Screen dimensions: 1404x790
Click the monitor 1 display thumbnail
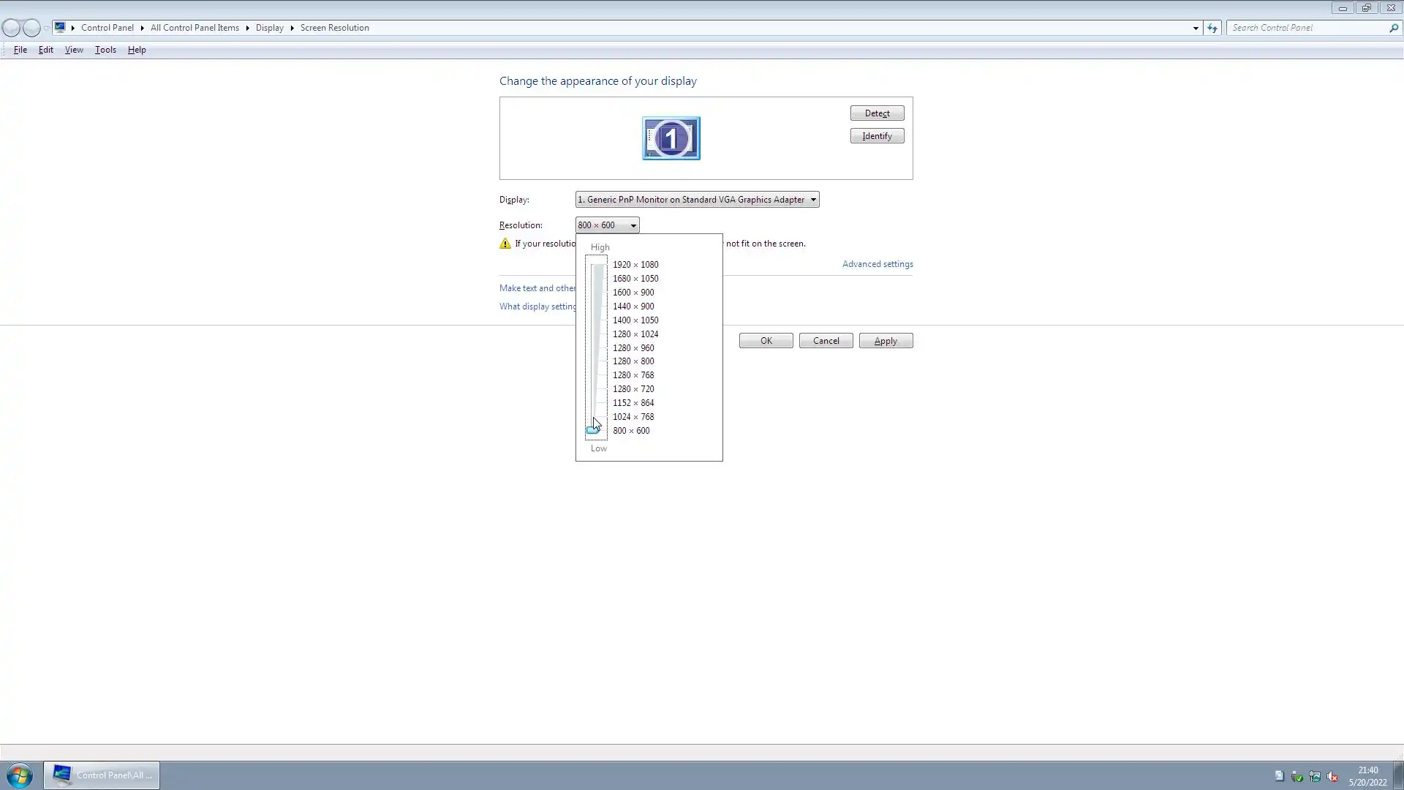[x=671, y=138]
